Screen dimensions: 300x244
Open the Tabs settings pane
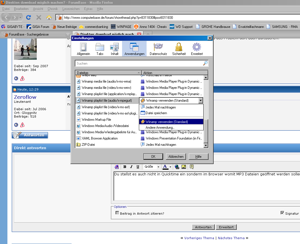(x=100, y=49)
